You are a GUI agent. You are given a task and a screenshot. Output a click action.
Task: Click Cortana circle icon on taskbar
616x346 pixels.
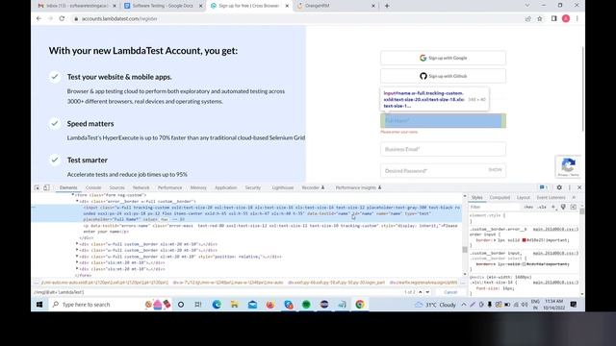[x=181, y=305]
